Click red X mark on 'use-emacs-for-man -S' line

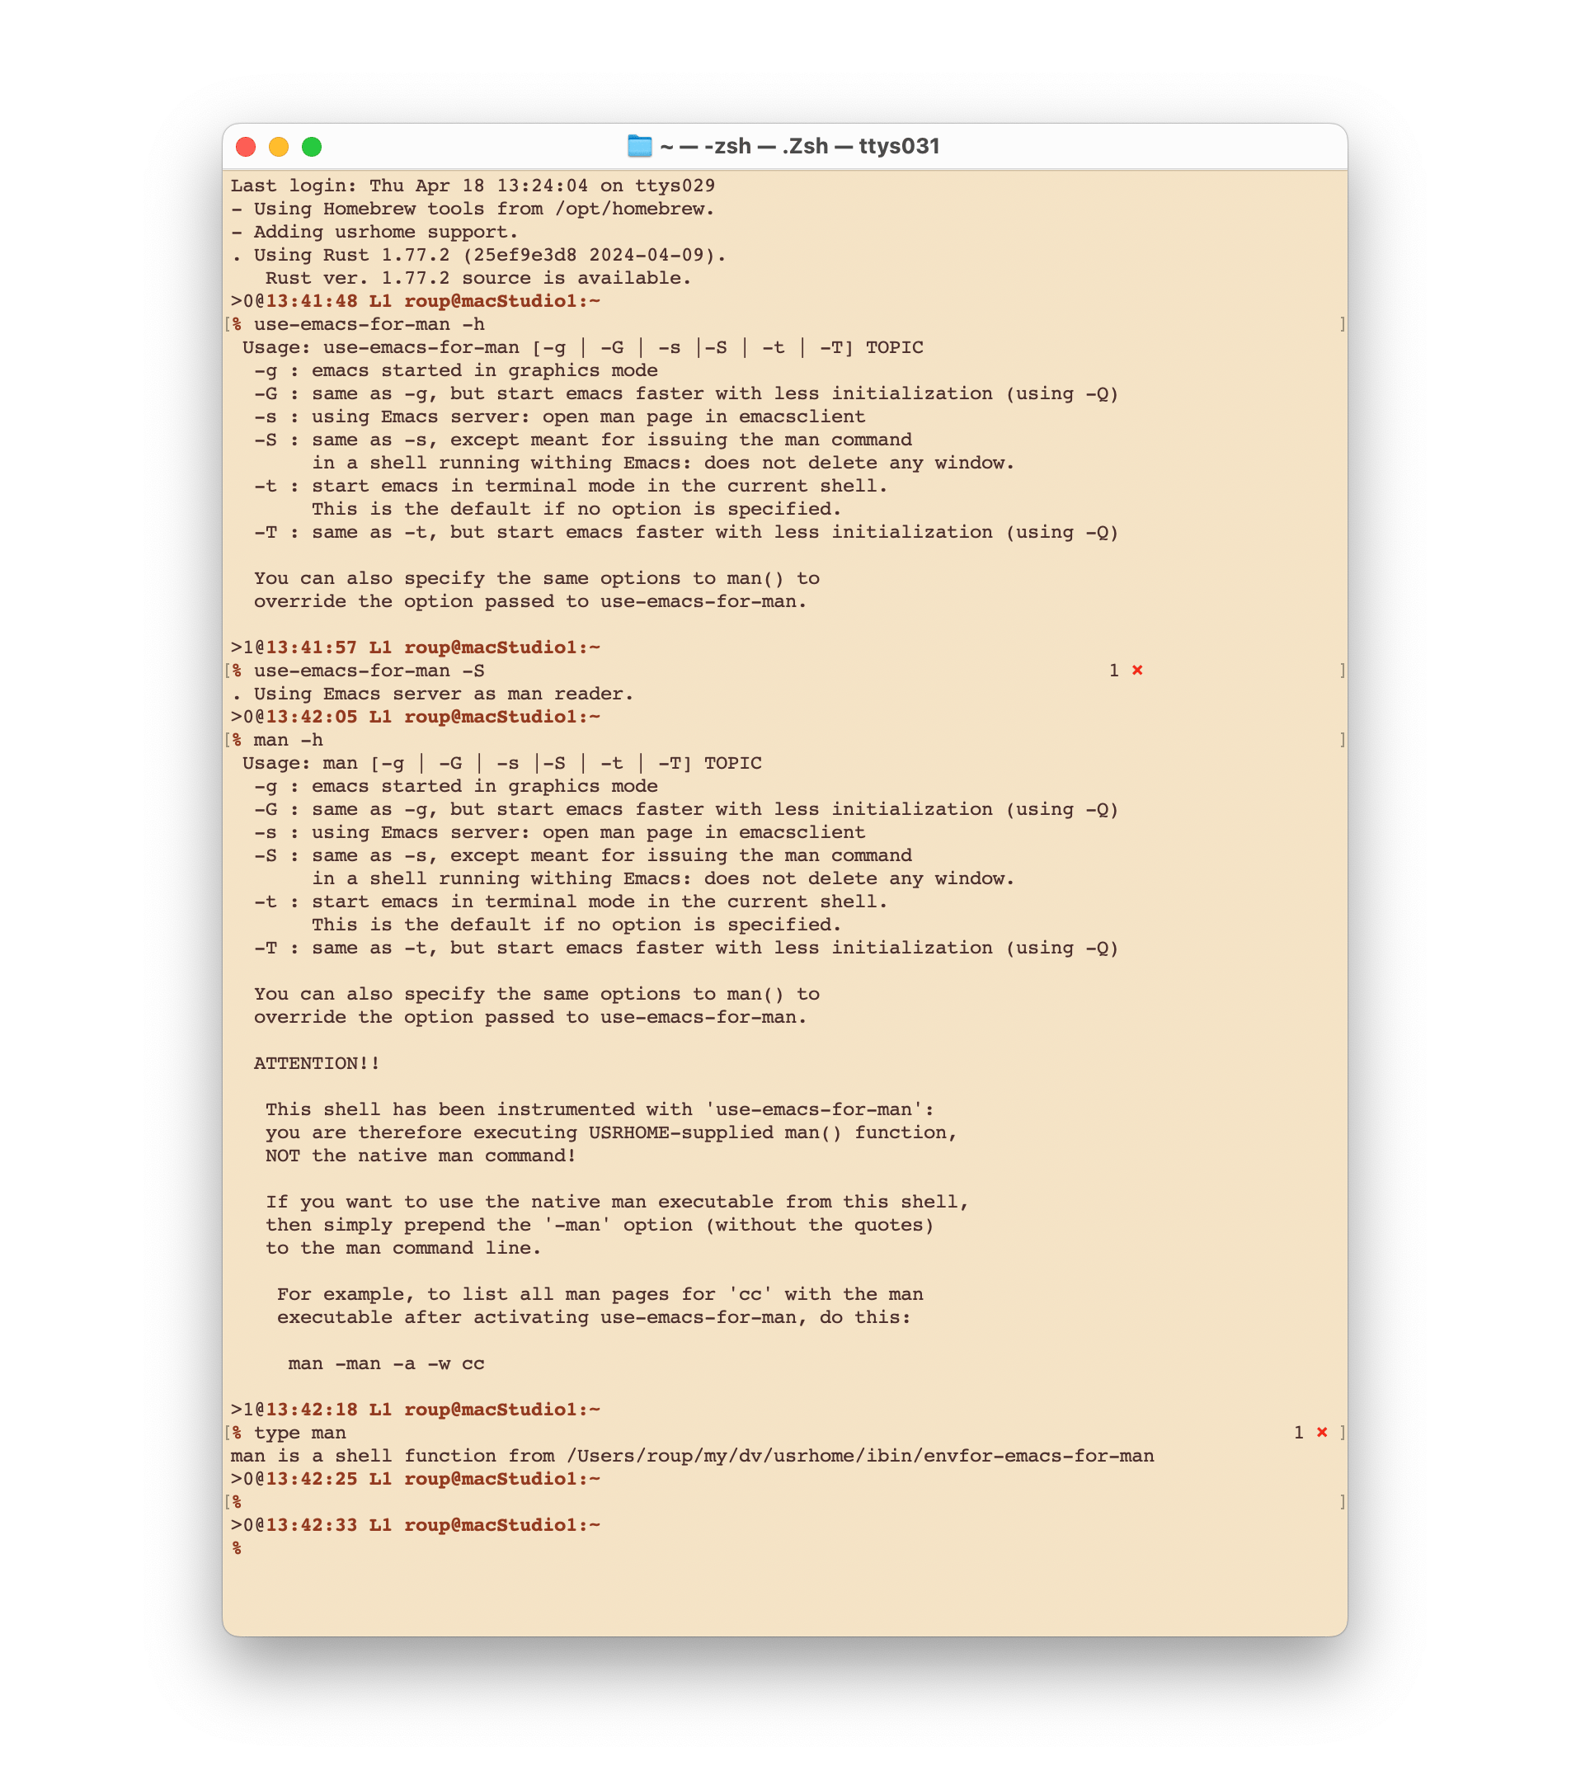pos(1137,670)
